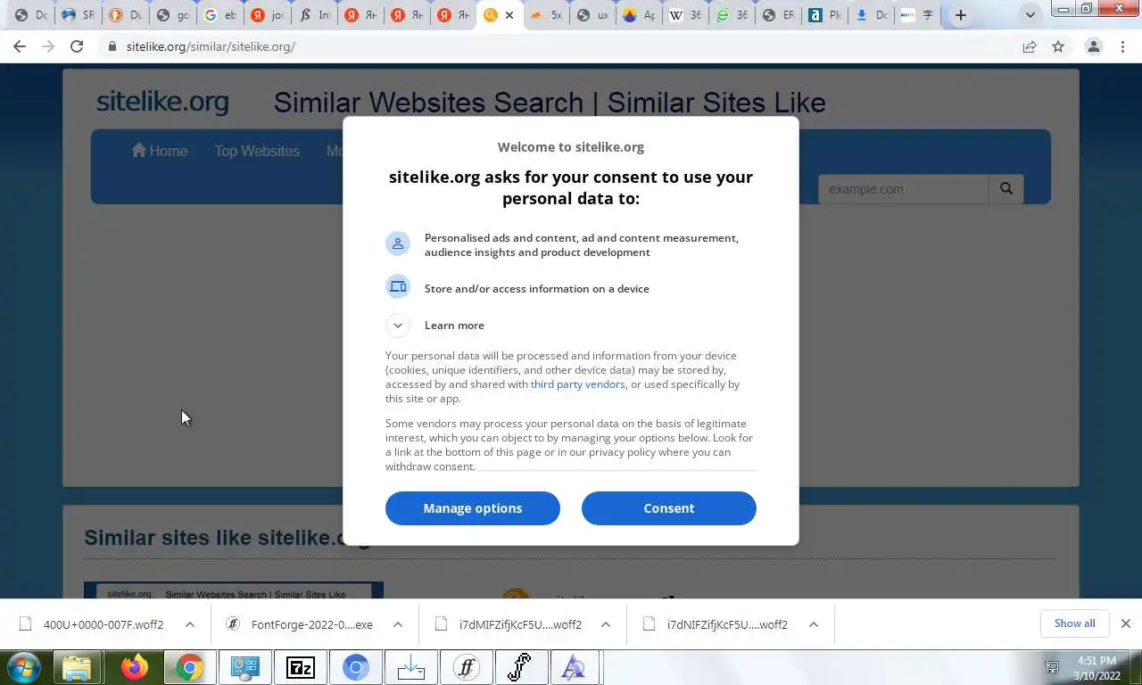Viewport: 1142px width, 685px height.
Task: Click the Consent button
Action: click(669, 508)
